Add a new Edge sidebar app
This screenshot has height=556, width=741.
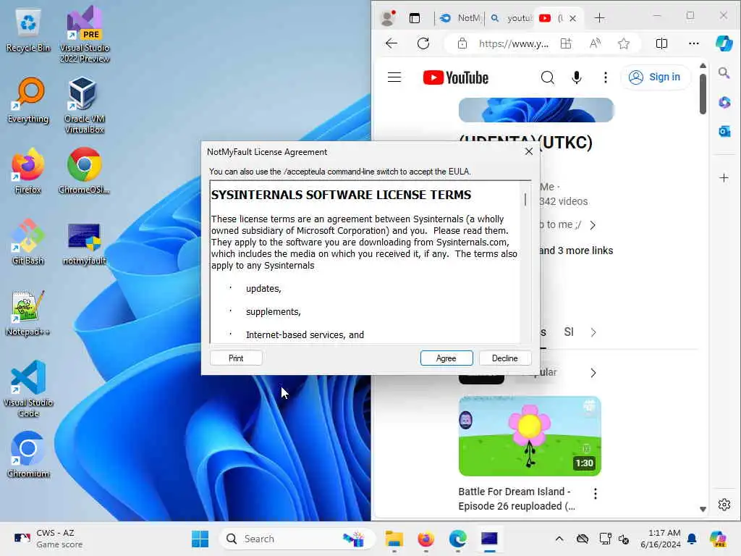point(724,178)
